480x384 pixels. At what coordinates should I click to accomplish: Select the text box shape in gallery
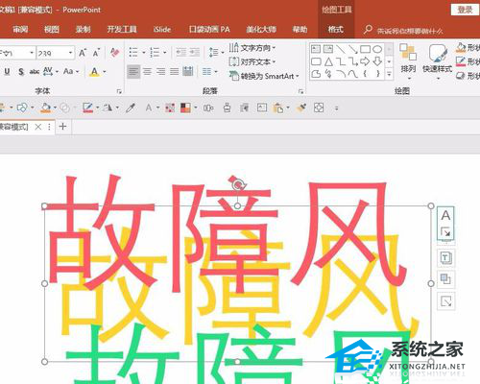tap(316, 49)
